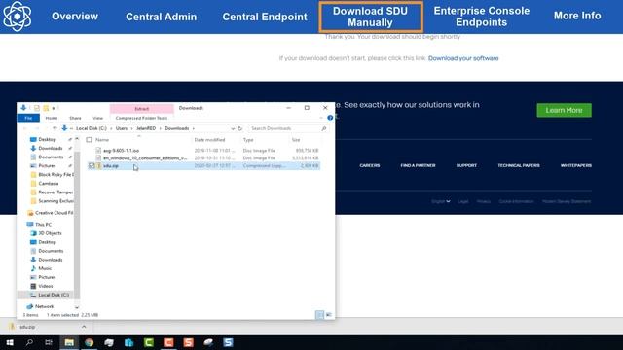Viewport: 623px width, 350px height.
Task: Switch to the More Info tab
Action: pyautogui.click(x=577, y=16)
